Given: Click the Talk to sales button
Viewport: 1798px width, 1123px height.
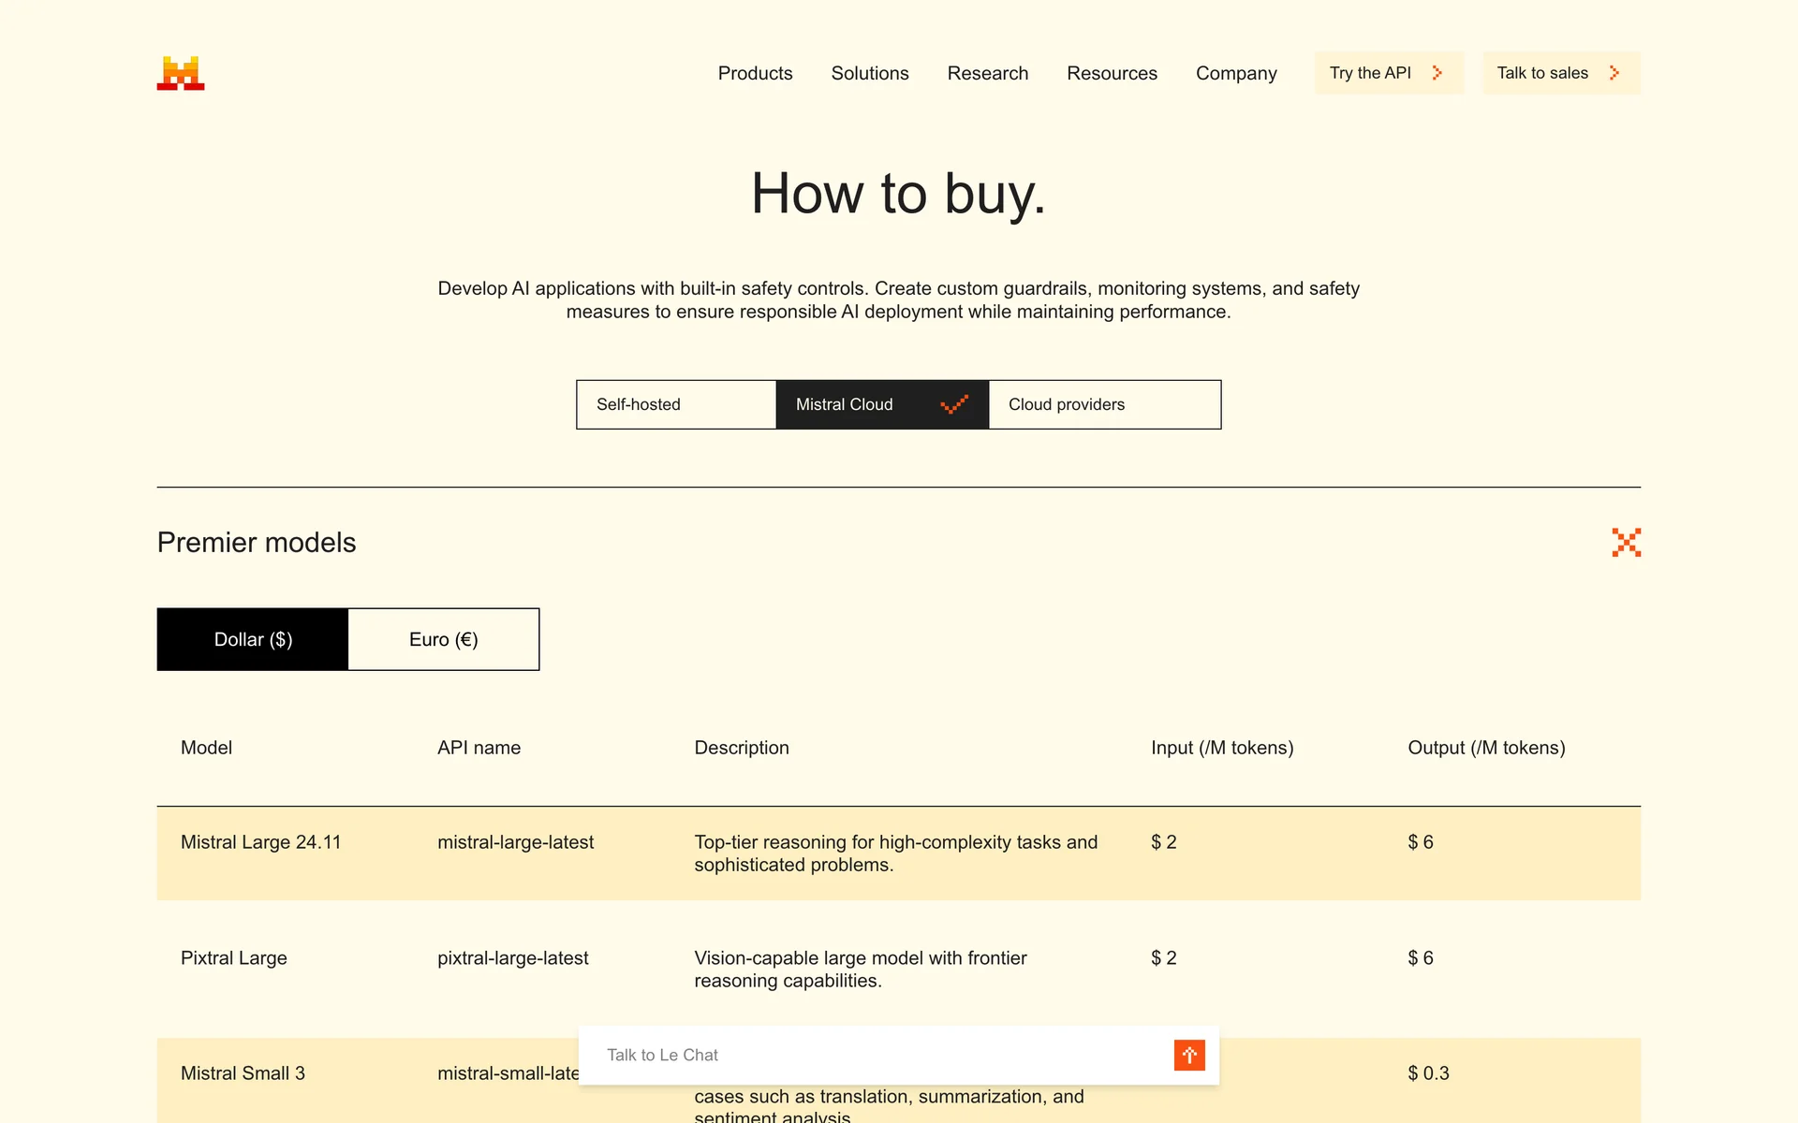Looking at the screenshot, I should click(x=1542, y=73).
